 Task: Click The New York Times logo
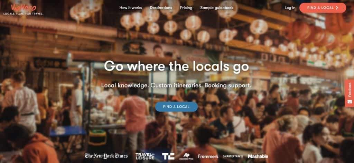pos(106,156)
